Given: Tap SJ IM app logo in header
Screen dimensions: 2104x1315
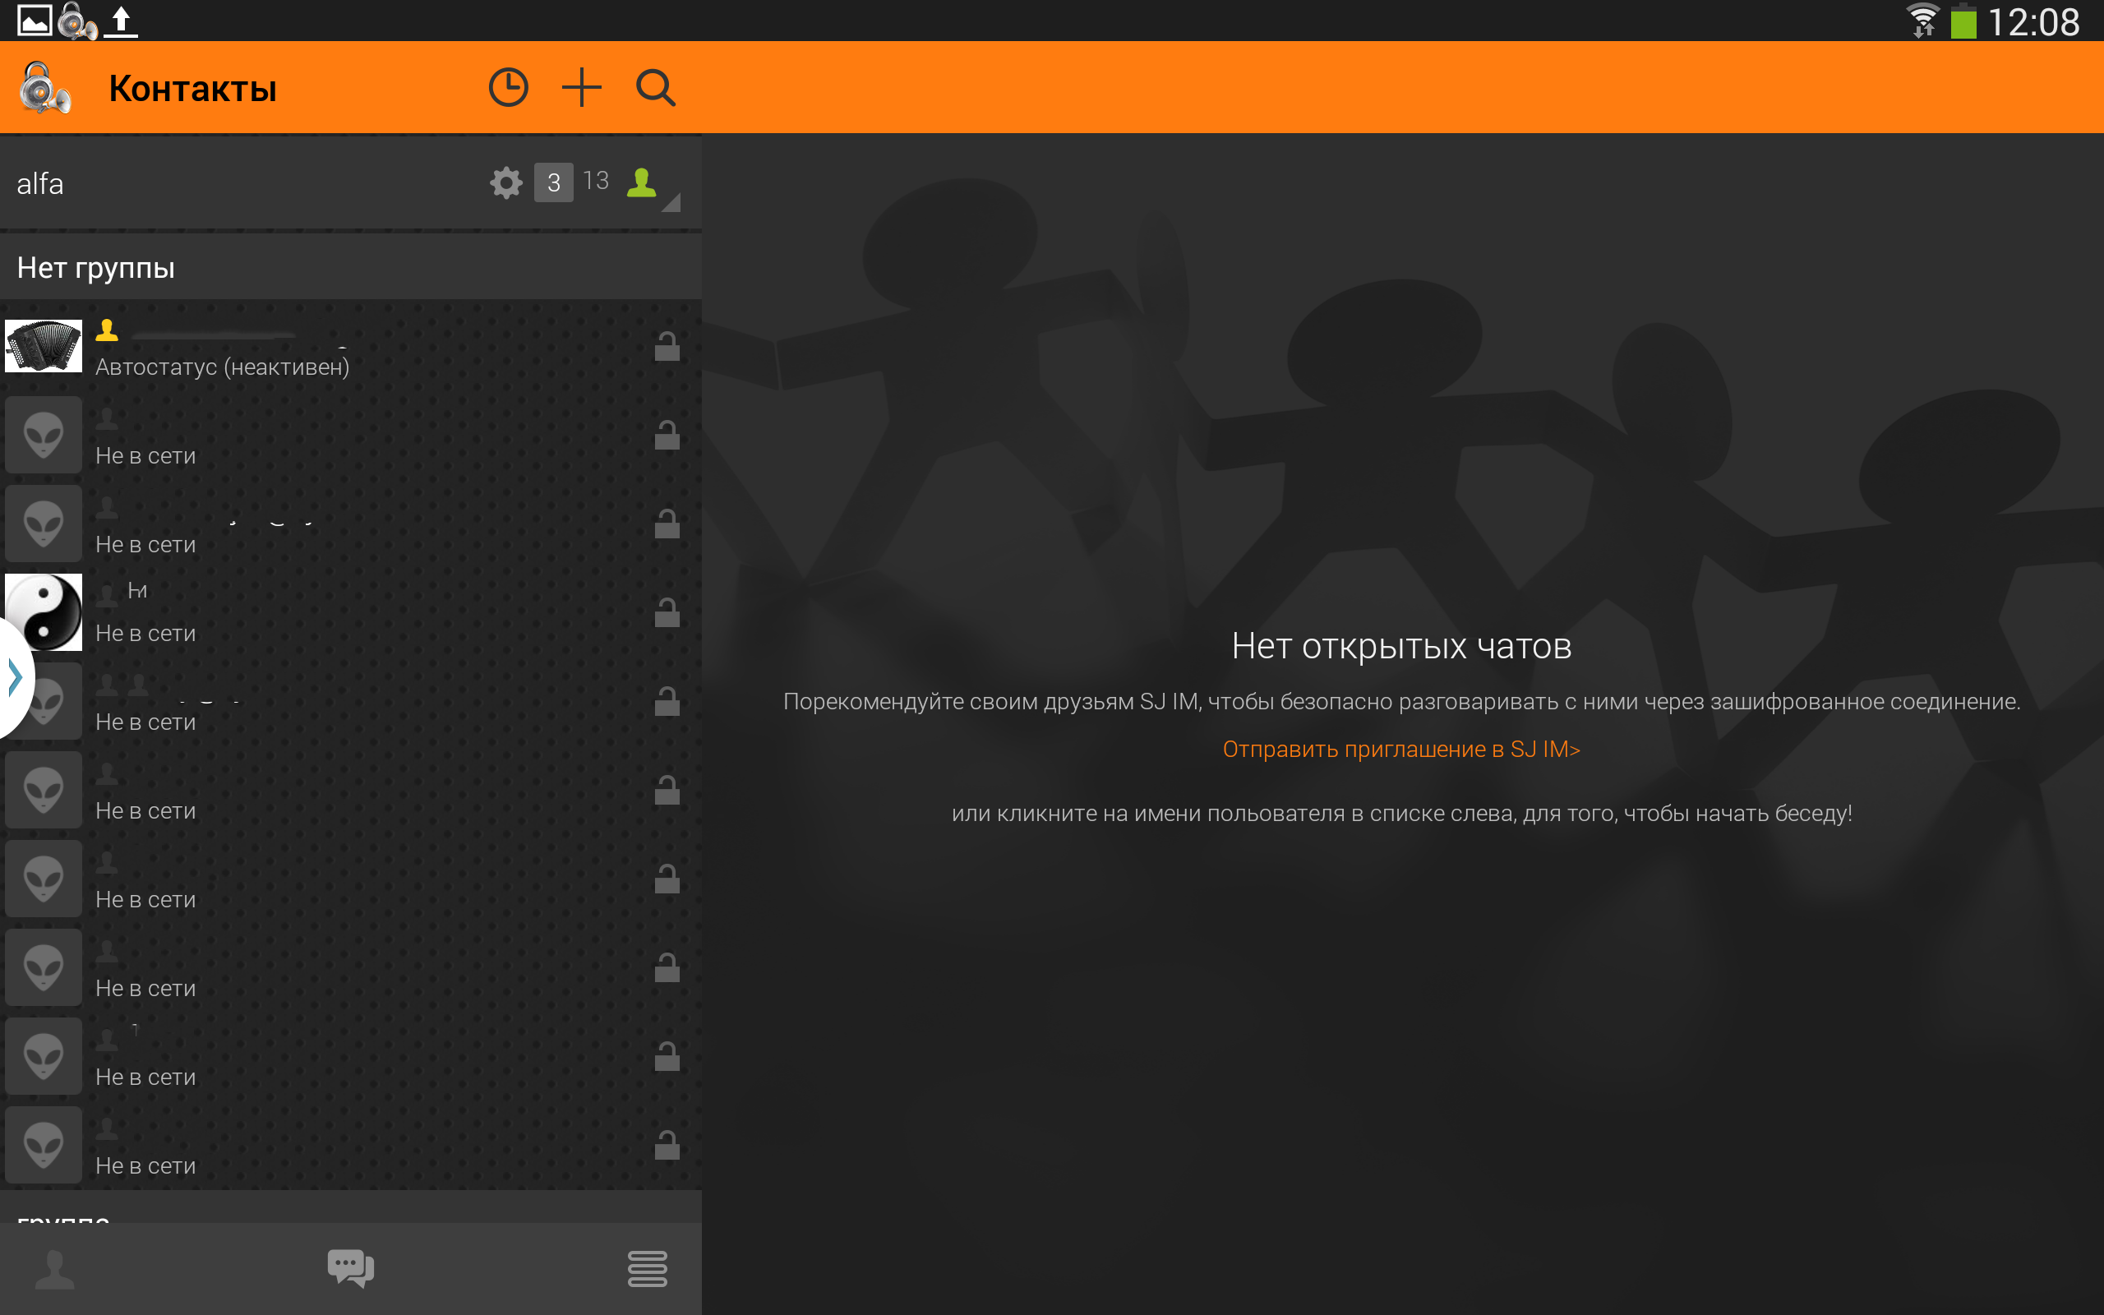Looking at the screenshot, I should [44, 88].
